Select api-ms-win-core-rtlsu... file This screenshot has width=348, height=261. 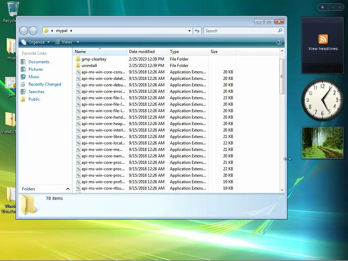click(x=103, y=188)
